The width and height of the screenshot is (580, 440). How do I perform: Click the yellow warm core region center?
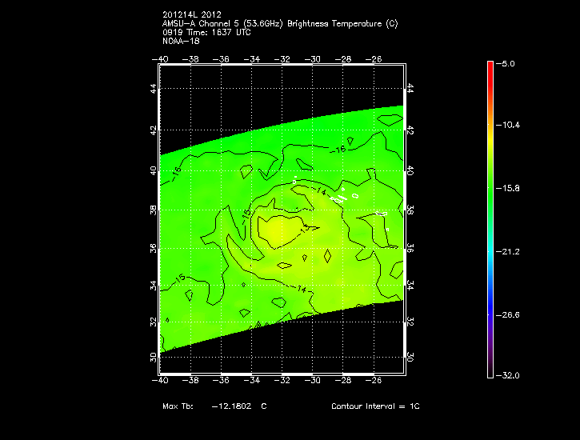tap(277, 231)
